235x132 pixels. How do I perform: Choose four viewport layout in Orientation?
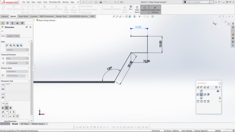tap(208, 102)
